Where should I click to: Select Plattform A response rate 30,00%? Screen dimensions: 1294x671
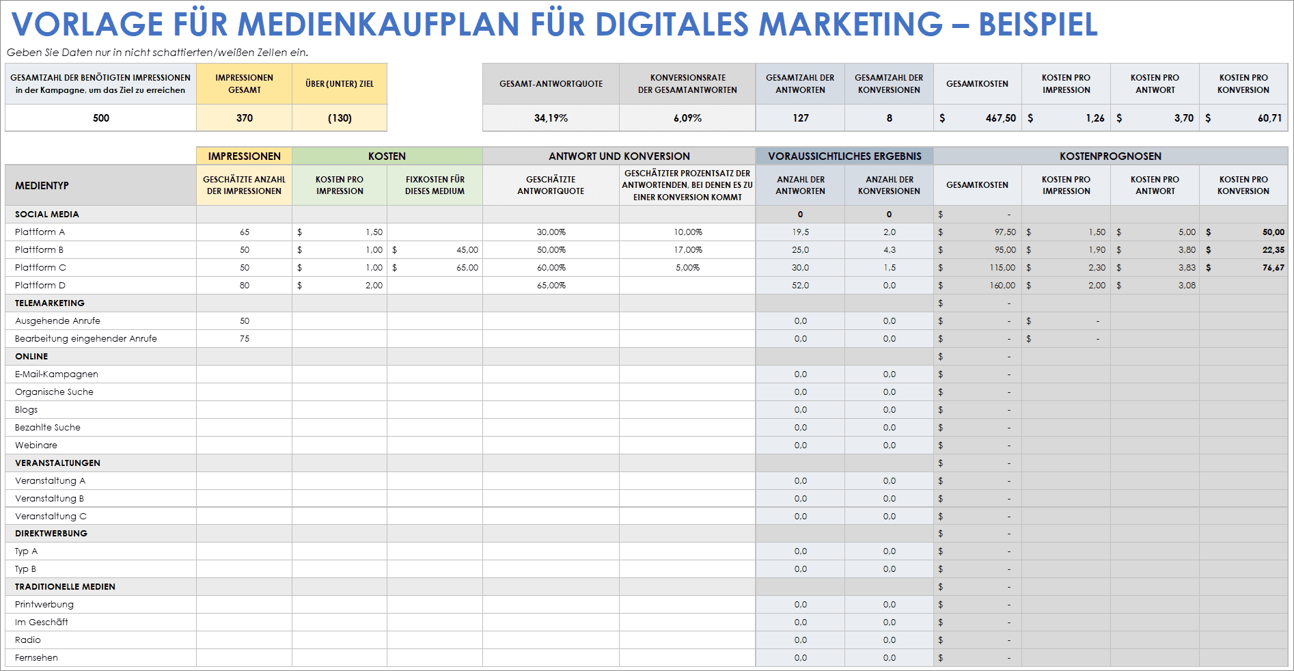click(551, 232)
